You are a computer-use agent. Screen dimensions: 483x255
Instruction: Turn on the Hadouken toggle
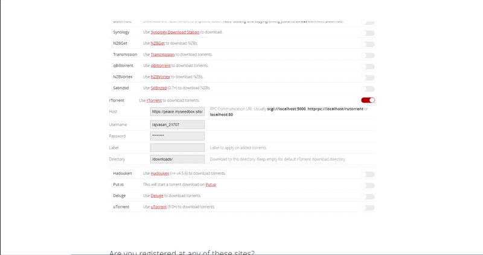pos(368,174)
